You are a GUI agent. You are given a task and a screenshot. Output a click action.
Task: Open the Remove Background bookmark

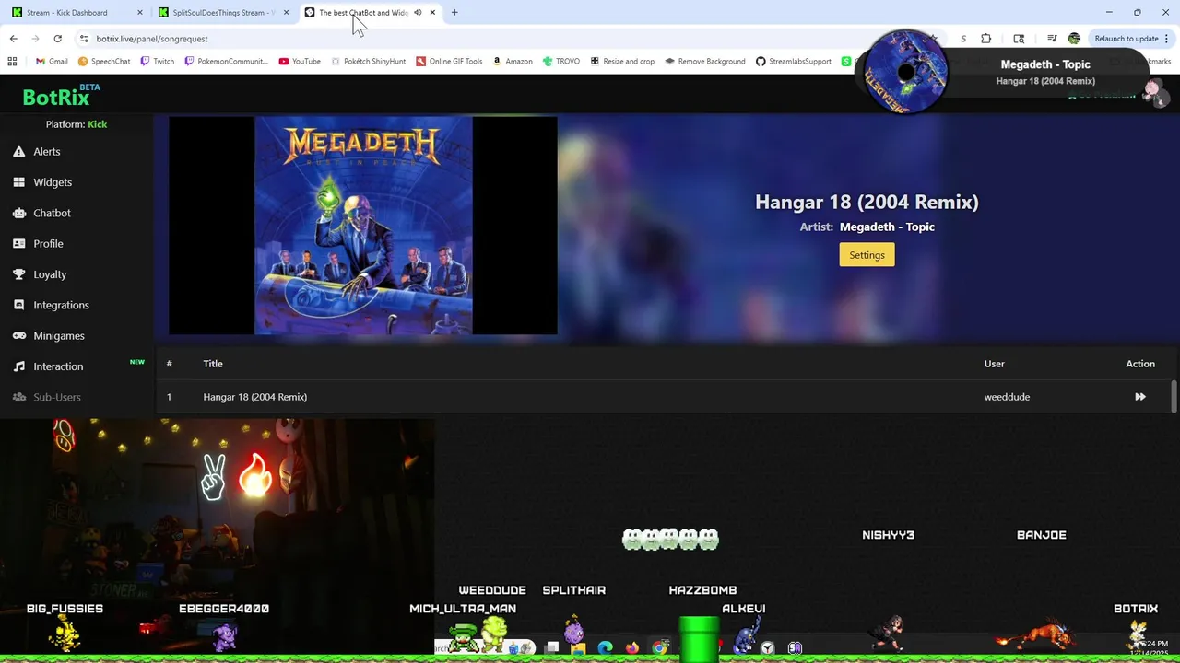pyautogui.click(x=705, y=62)
